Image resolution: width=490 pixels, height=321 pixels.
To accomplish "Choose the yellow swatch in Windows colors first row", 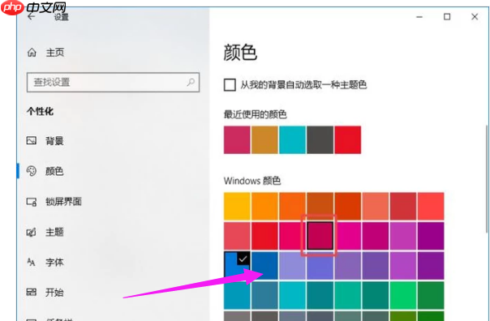I will [237, 207].
